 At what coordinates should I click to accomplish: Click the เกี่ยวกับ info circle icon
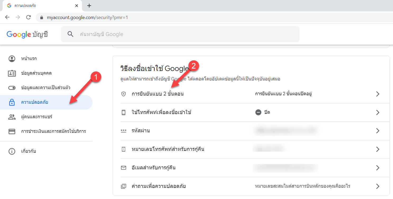point(12,151)
